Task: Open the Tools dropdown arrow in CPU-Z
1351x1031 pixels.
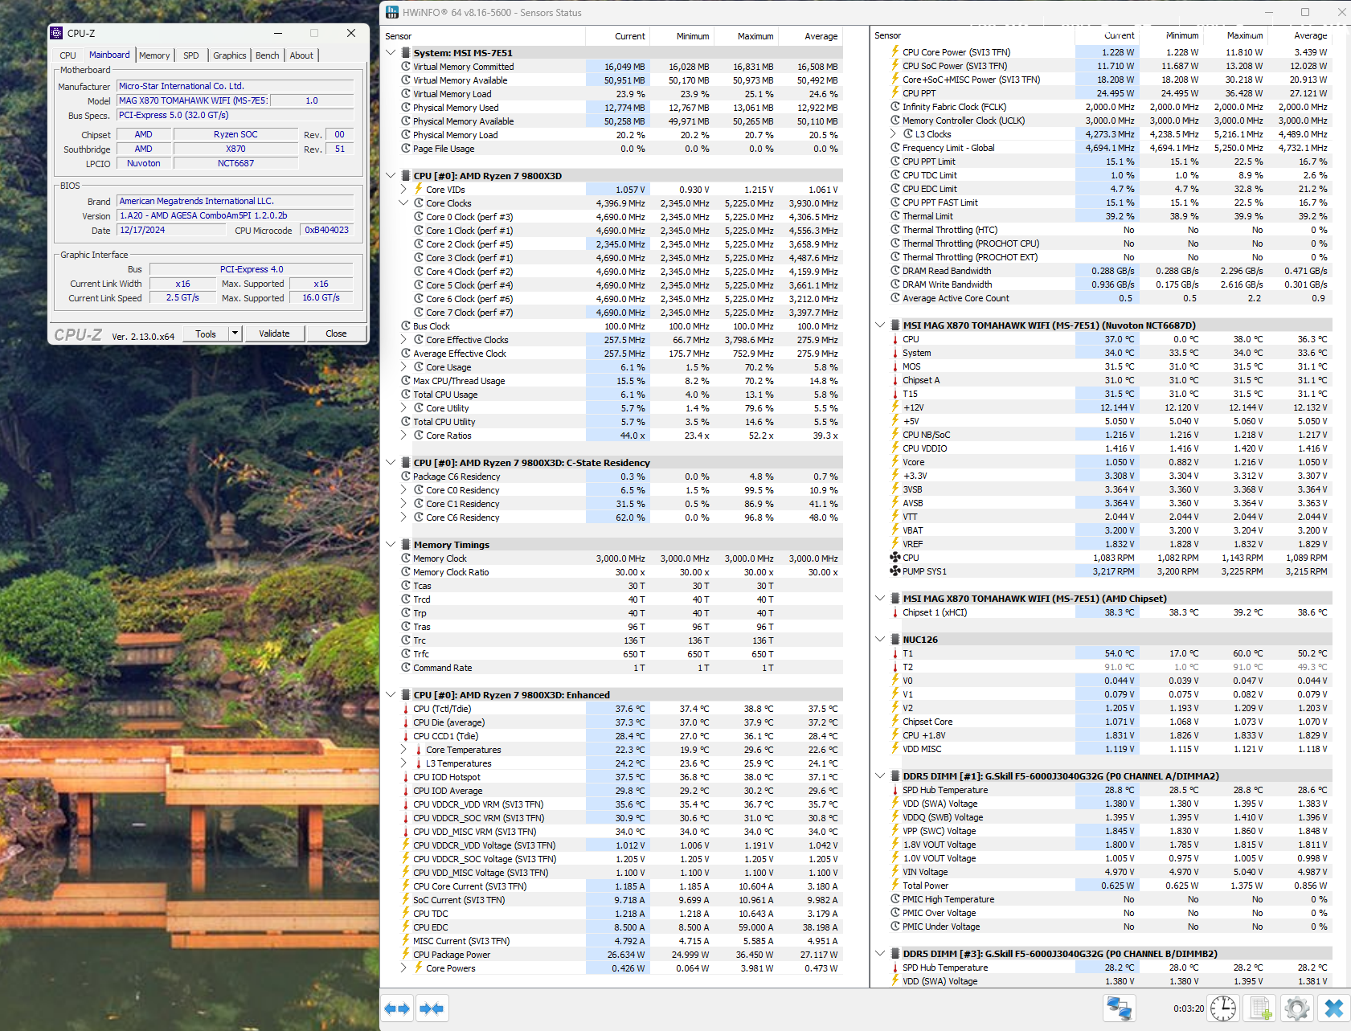Action: point(235,333)
